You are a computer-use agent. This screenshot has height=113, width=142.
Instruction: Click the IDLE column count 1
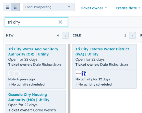point(125,36)
